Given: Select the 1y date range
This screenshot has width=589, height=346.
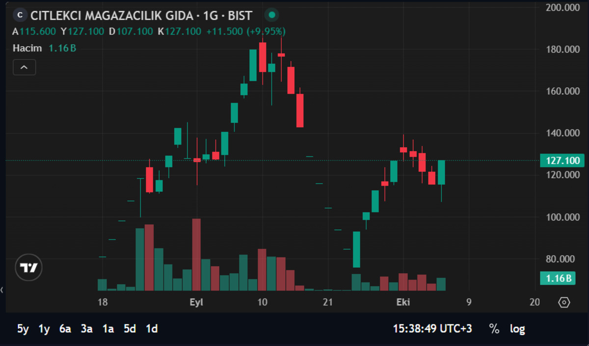Looking at the screenshot, I should point(44,329).
